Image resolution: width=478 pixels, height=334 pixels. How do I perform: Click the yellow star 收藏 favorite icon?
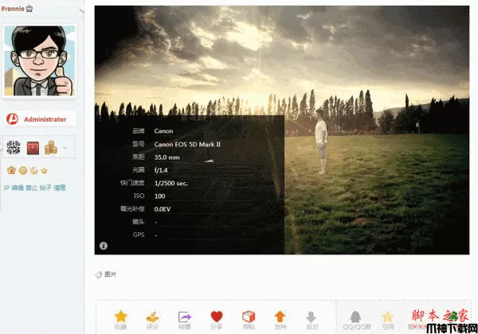(x=121, y=317)
